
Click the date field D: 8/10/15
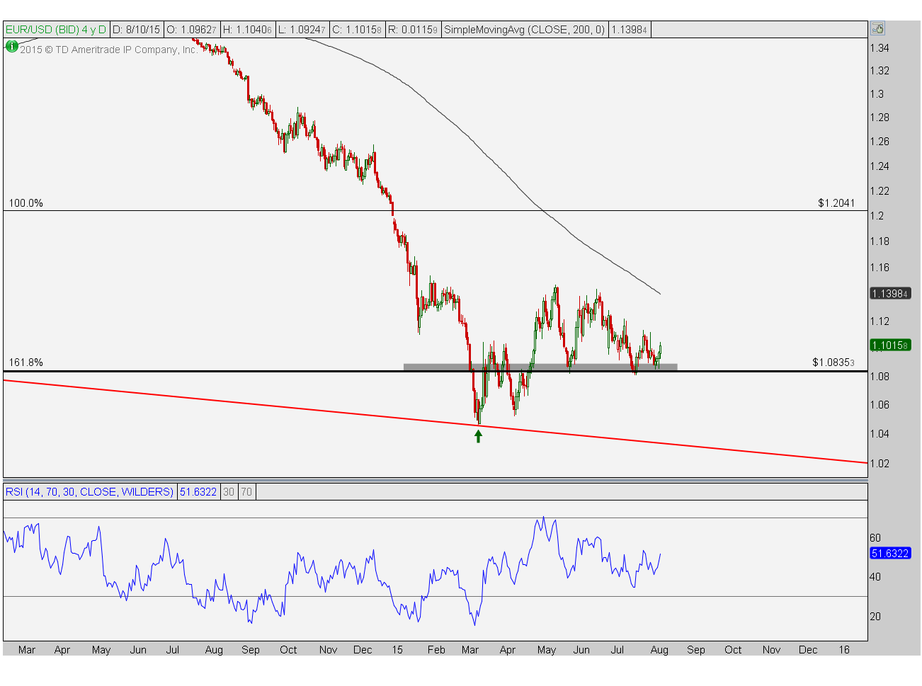coord(137,30)
